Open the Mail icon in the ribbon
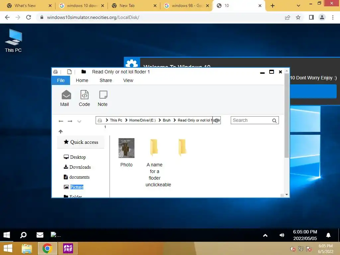Viewport: 340px width, 255px height. 66,95
